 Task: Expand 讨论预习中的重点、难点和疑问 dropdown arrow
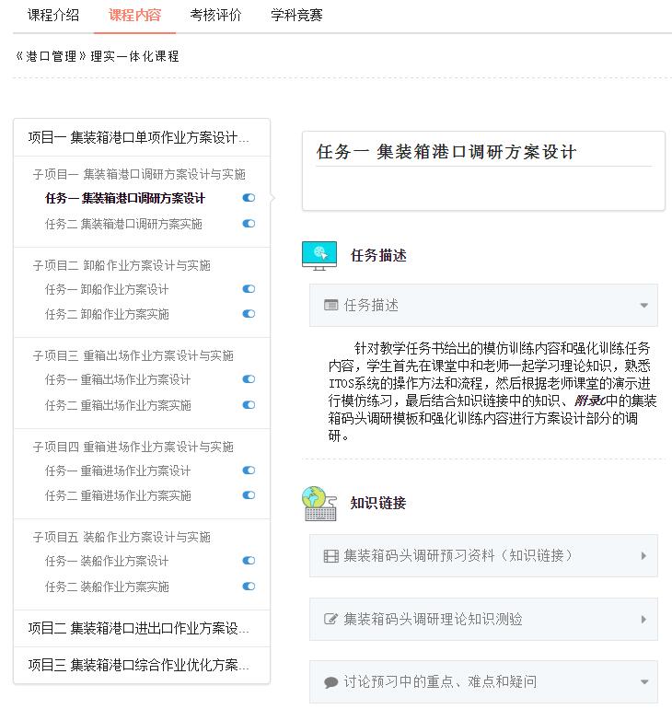pyautogui.click(x=643, y=683)
